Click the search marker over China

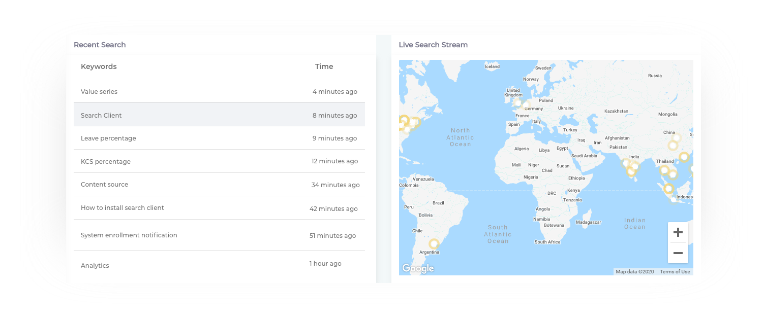coord(673,146)
